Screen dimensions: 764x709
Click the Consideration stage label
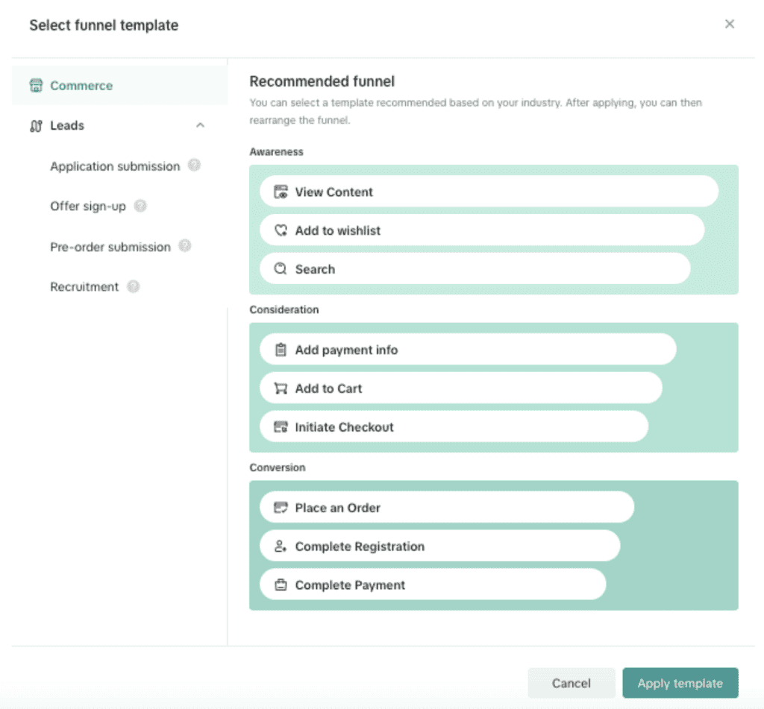coord(284,309)
